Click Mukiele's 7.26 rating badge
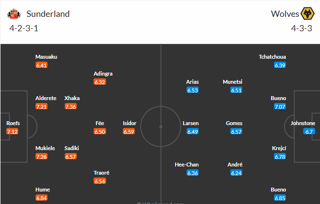The image size is (320, 204). (x=42, y=157)
